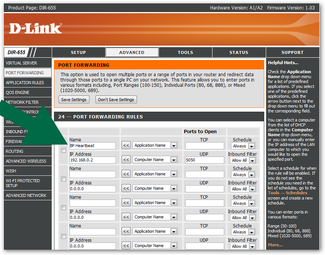Click the DIR-655 model label
This screenshot has height=255, width=325.
[16, 52]
